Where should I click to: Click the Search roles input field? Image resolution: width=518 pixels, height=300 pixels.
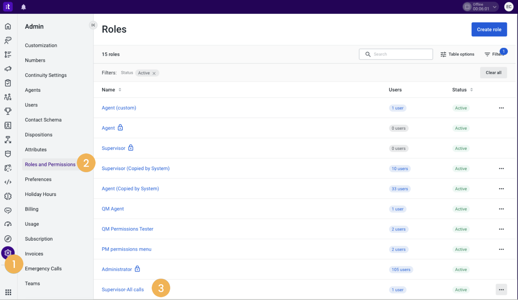tap(396, 54)
